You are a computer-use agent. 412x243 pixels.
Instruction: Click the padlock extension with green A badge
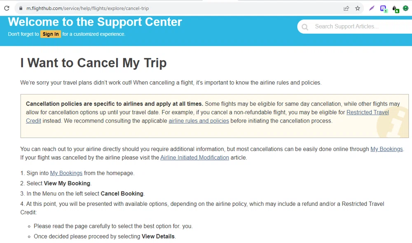coord(396,8)
